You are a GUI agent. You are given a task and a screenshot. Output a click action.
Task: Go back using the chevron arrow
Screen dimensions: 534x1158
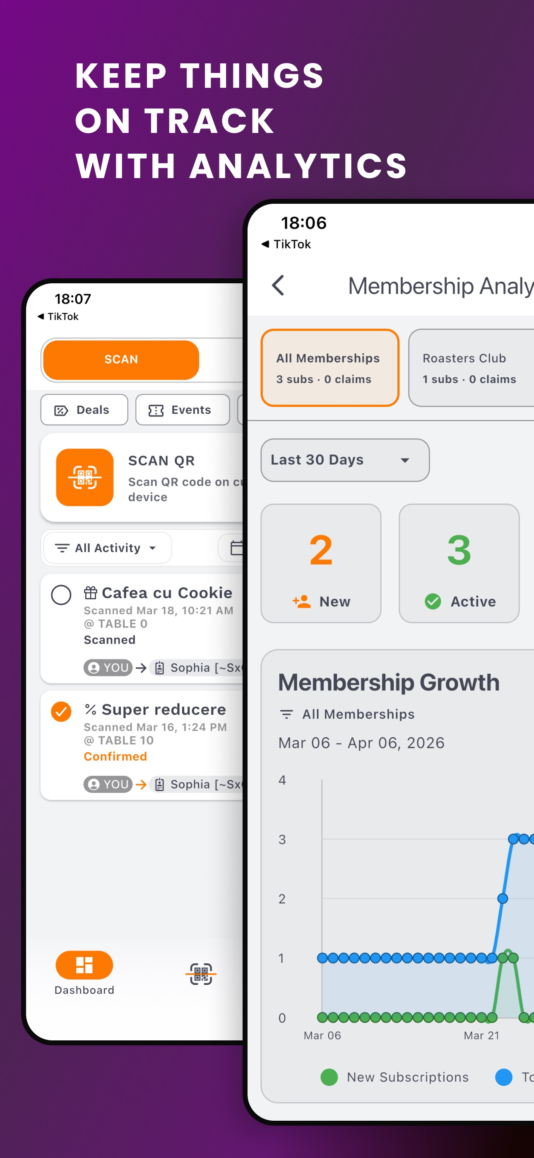pyautogui.click(x=278, y=285)
